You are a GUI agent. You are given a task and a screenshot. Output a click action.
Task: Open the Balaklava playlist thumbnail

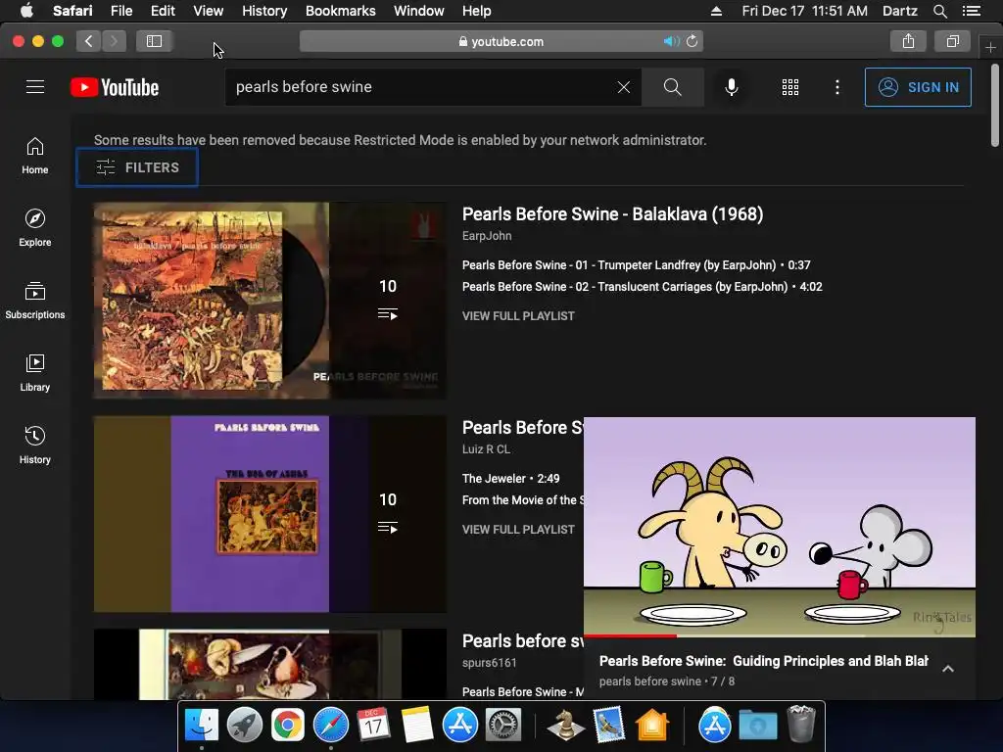[270, 301]
